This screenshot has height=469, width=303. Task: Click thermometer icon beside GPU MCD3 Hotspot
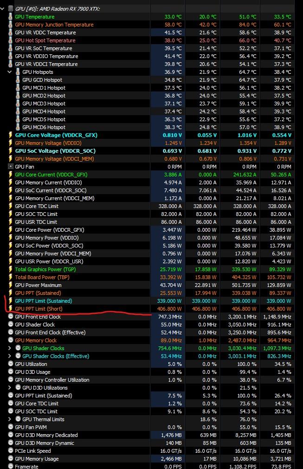coord(18,104)
